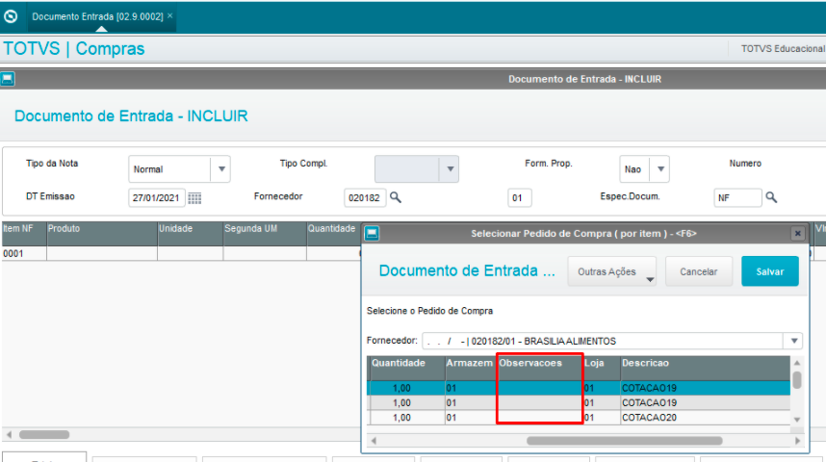The image size is (826, 462).
Task: Click the Armazem column header
Action: [x=470, y=368]
